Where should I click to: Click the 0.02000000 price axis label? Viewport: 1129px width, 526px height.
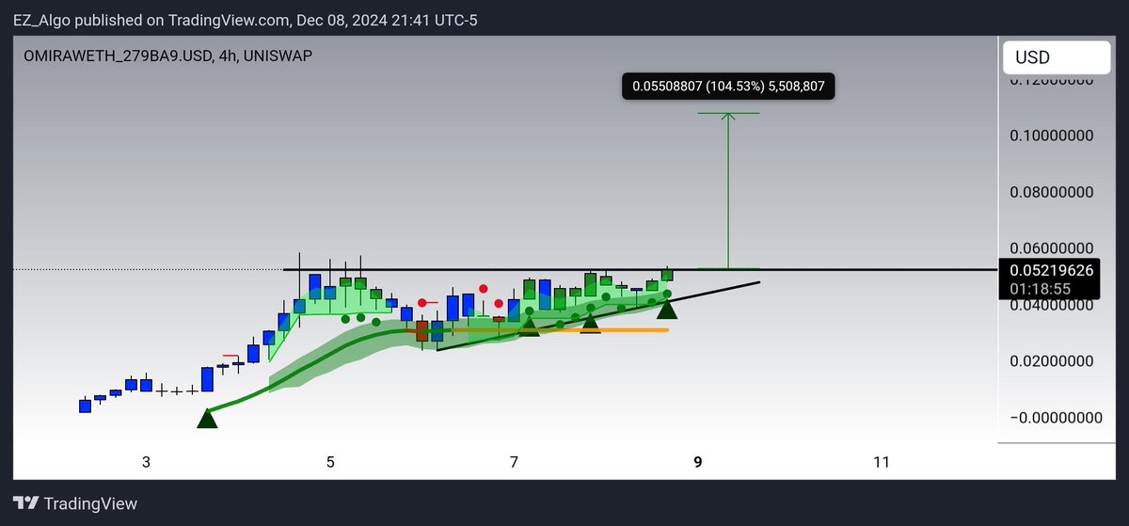1050,360
